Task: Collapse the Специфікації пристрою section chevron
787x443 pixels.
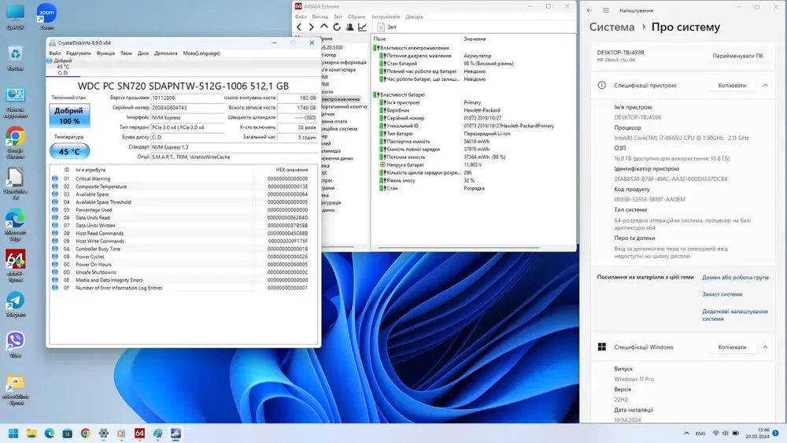Action: pos(764,85)
